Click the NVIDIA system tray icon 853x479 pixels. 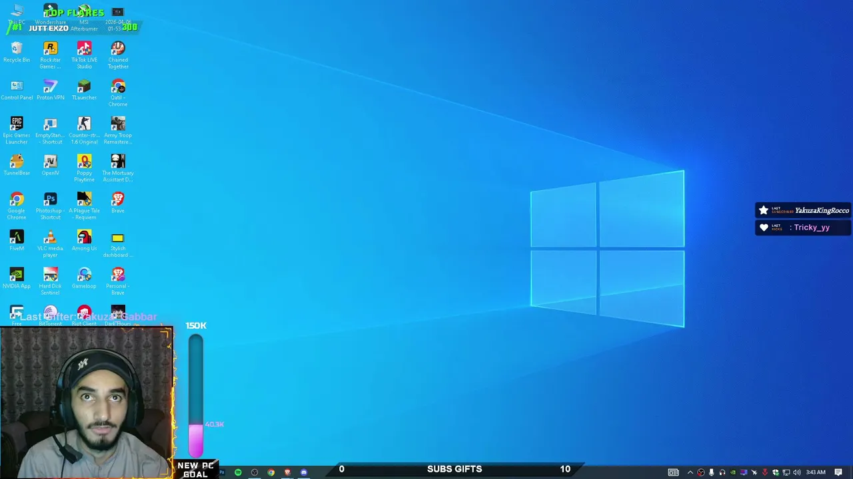pos(733,472)
